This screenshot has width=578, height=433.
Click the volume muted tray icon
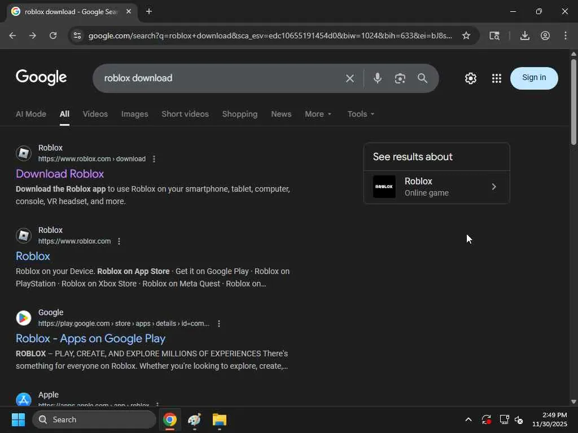point(519,419)
